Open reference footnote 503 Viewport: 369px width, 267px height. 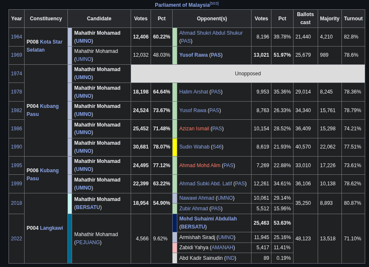[x=214, y=3]
